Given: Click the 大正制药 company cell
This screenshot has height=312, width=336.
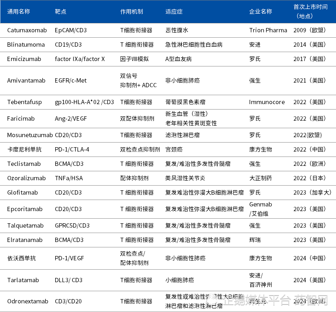Looking at the screenshot, I should pyautogui.click(x=260, y=178).
